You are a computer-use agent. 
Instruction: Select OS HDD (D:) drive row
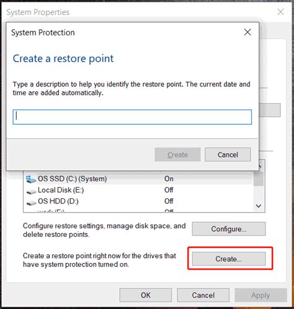point(138,201)
